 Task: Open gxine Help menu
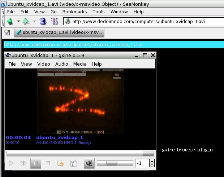pos(97,64)
